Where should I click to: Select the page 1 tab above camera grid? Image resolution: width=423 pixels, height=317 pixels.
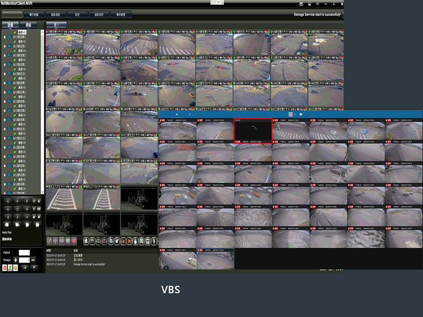(x=56, y=25)
